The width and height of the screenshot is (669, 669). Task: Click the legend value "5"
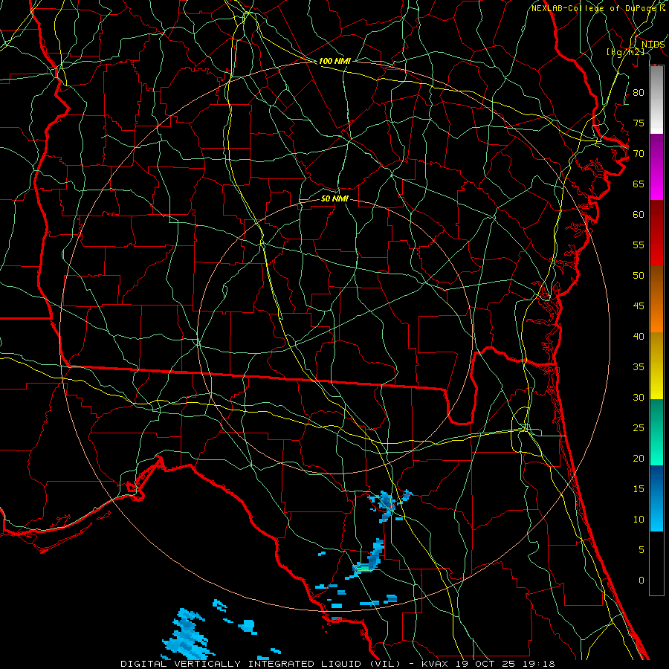[641, 549]
